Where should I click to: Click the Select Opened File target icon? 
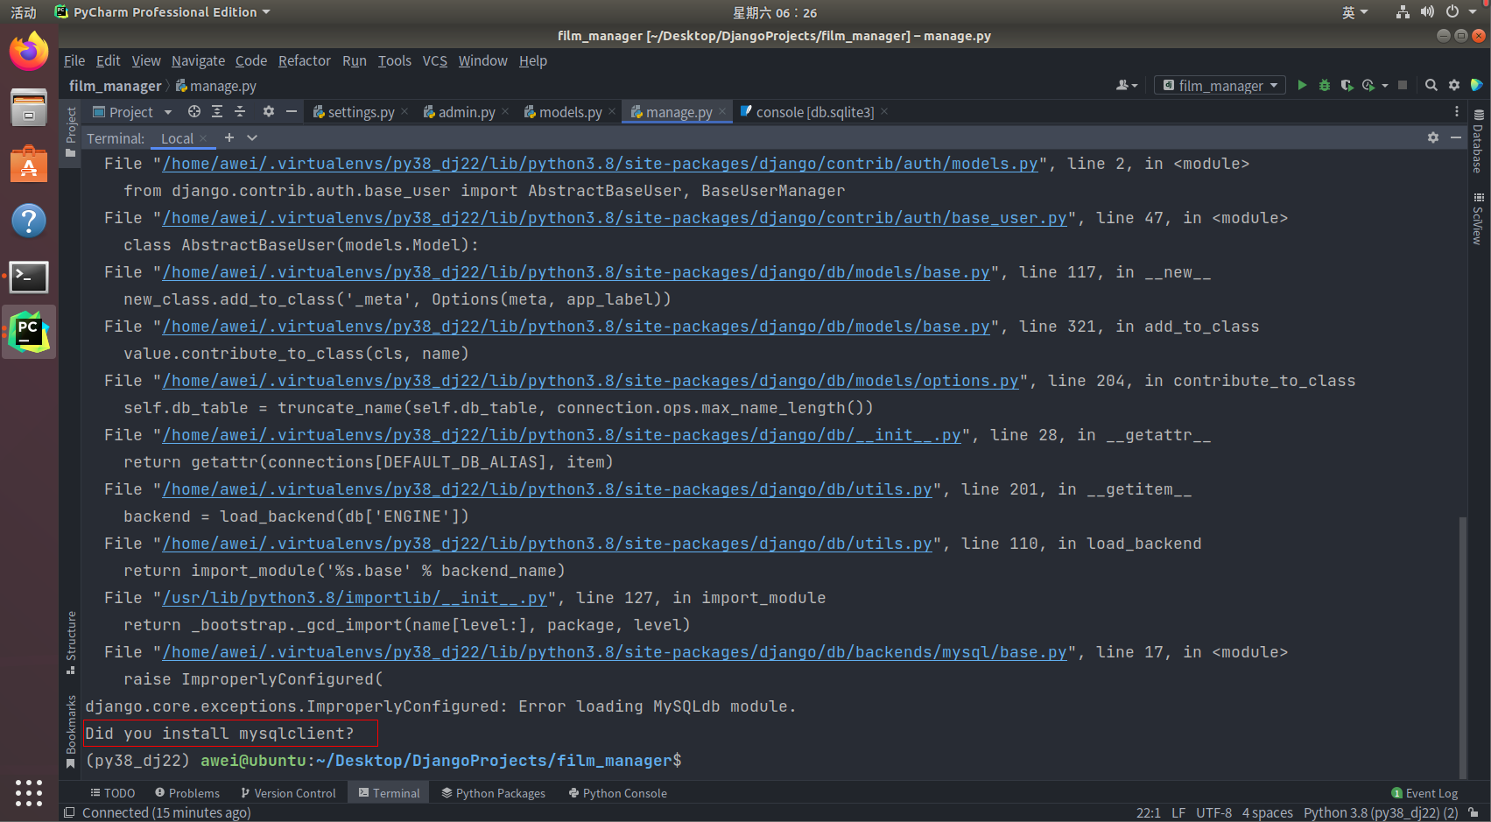coord(194,111)
